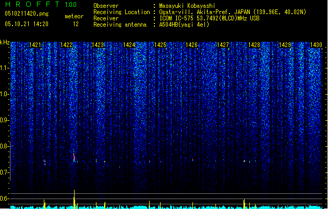Click the meteor count value 12

[76, 24]
